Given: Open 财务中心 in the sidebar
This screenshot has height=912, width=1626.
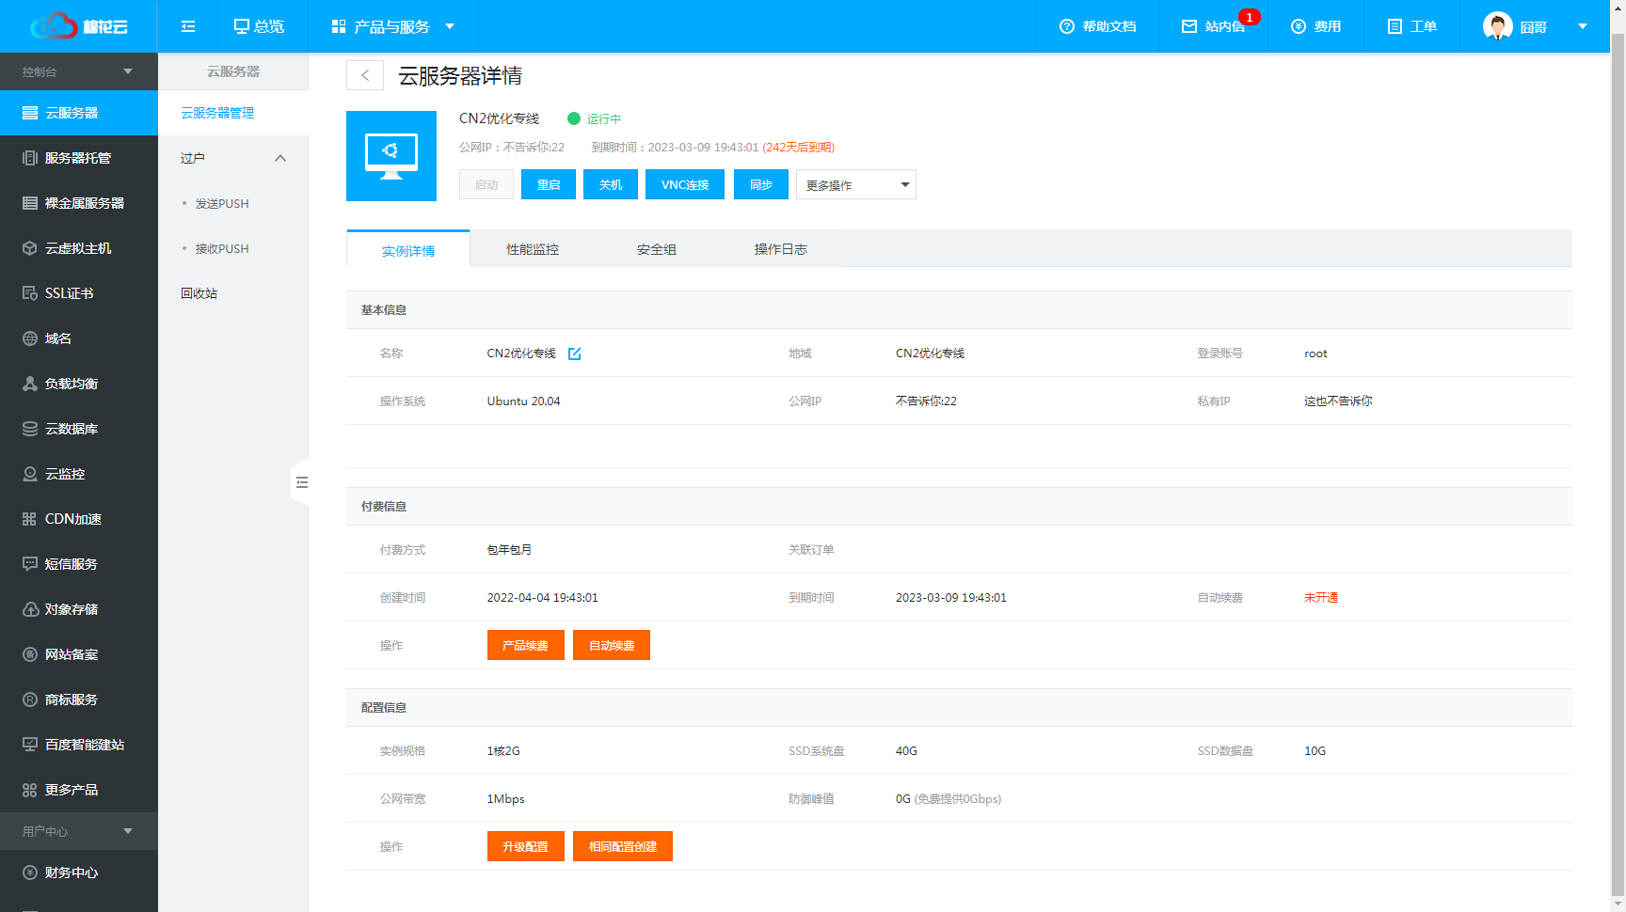Looking at the screenshot, I should [x=79, y=873].
